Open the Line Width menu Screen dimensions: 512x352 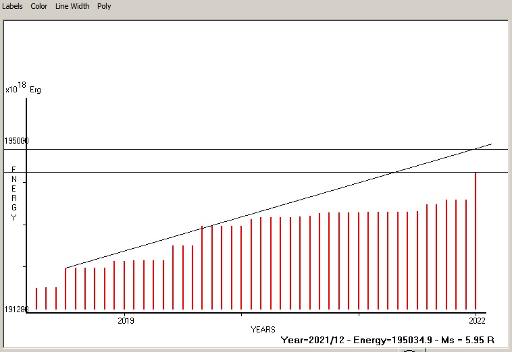[x=72, y=6]
